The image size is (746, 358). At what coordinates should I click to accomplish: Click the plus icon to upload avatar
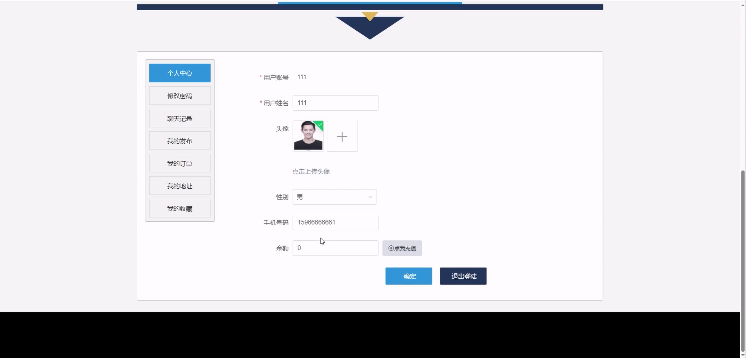(x=342, y=136)
